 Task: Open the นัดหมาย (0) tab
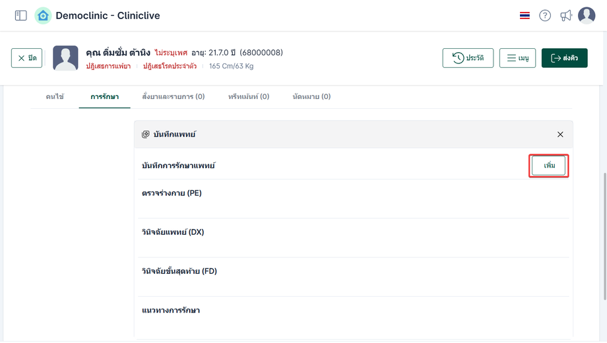311,96
